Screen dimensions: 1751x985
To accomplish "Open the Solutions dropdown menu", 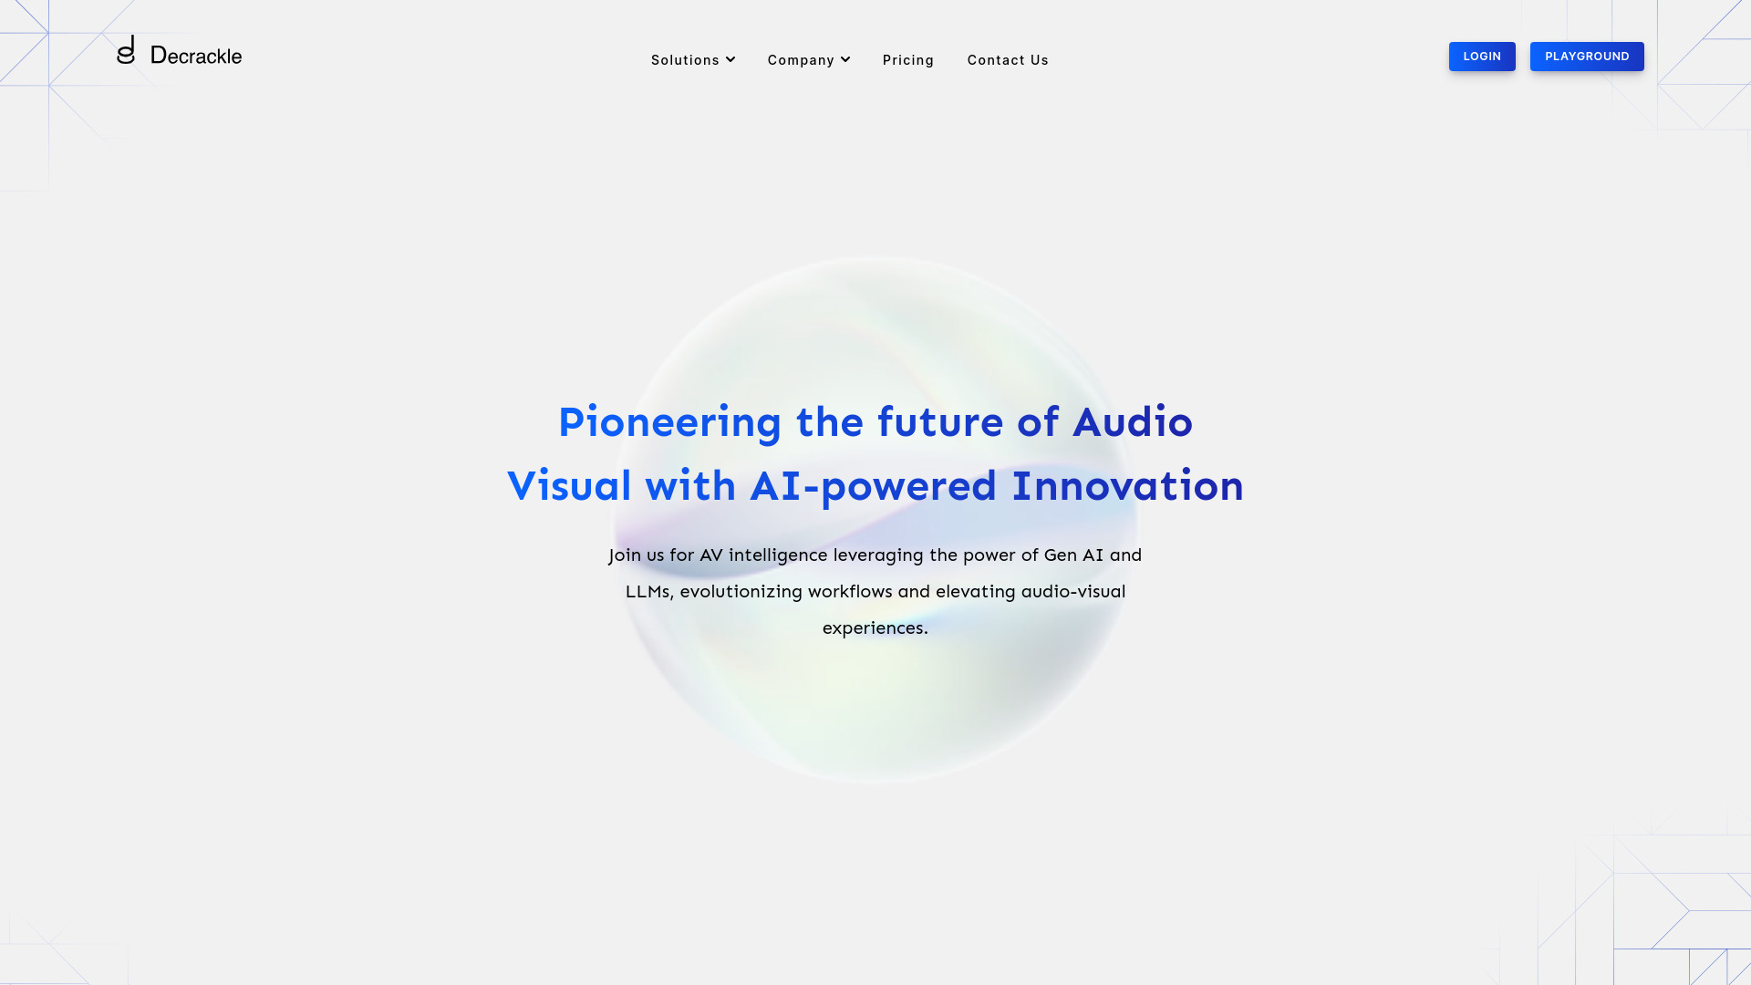I will (x=693, y=59).
